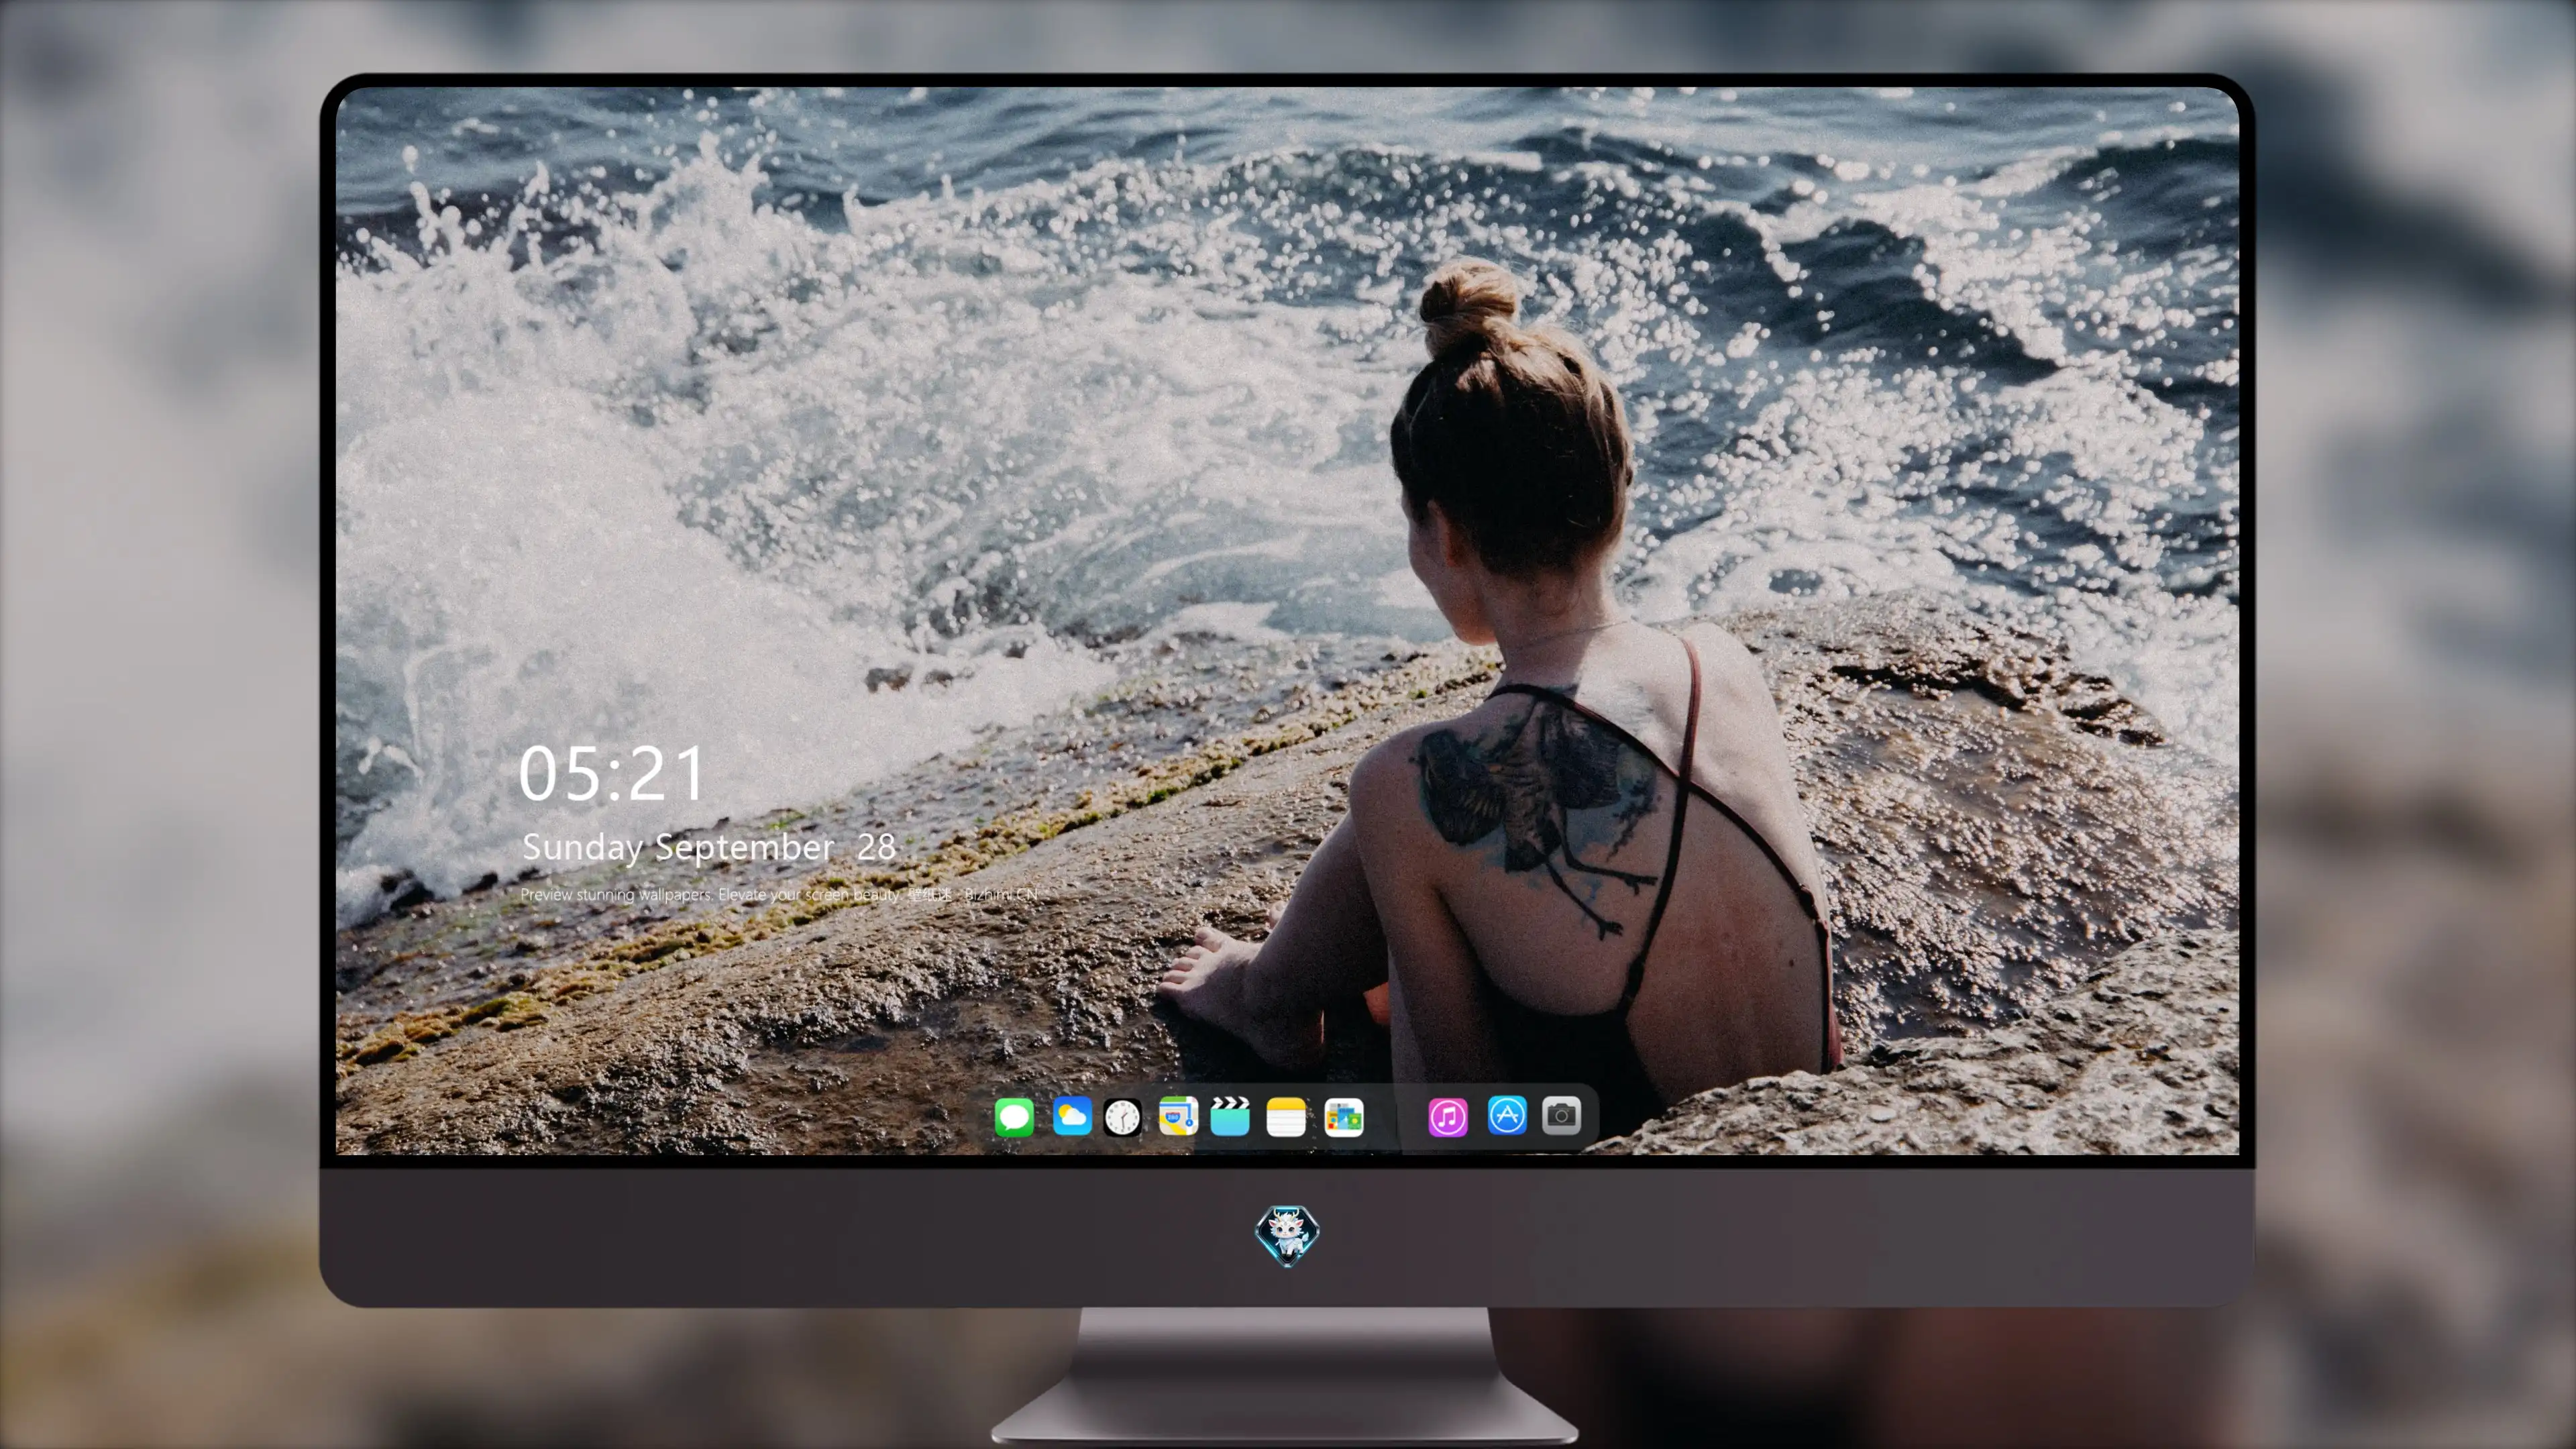The width and height of the screenshot is (2576, 1449).
Task: Open the blue App Store icon
Action: (1507, 1115)
